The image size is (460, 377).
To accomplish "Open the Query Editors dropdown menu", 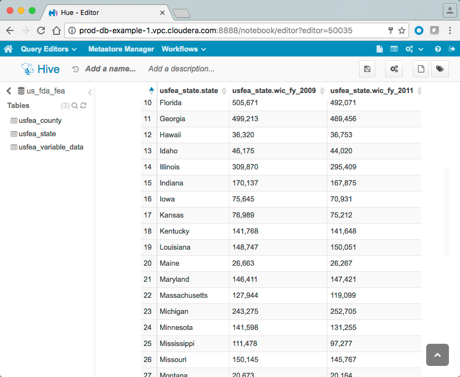I will click(48, 49).
